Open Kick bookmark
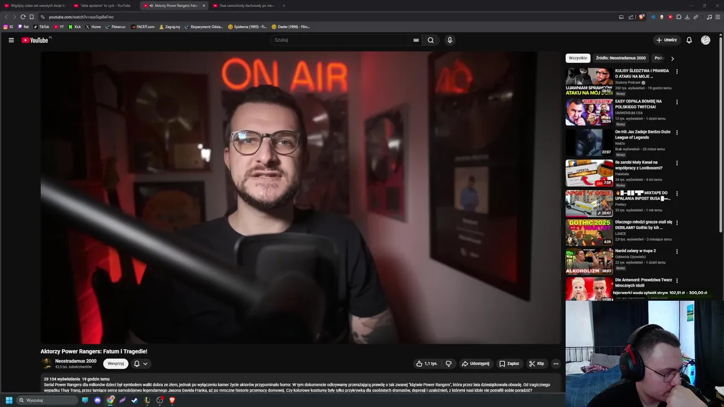The image size is (724, 407). (x=75, y=27)
